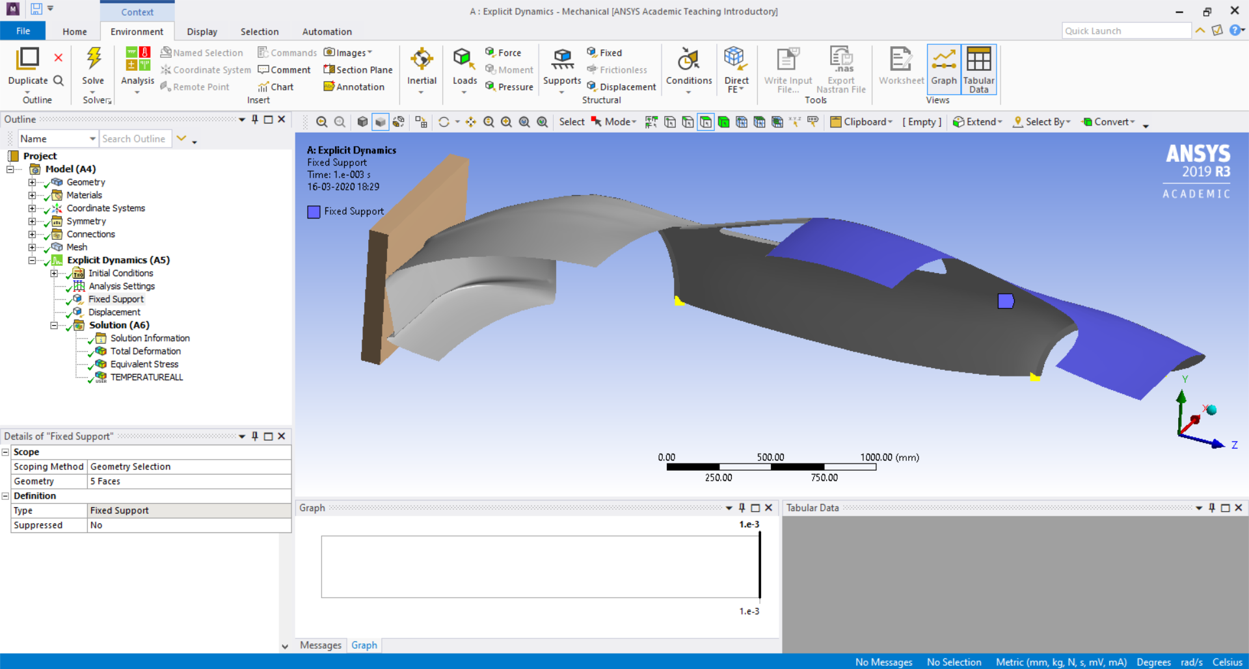The image size is (1249, 669).
Task: Click Export Nastran File
Action: click(841, 70)
